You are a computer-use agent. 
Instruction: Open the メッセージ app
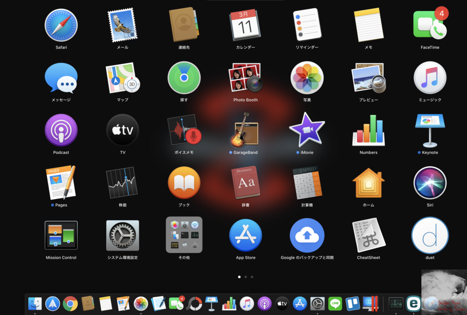pos(61,78)
